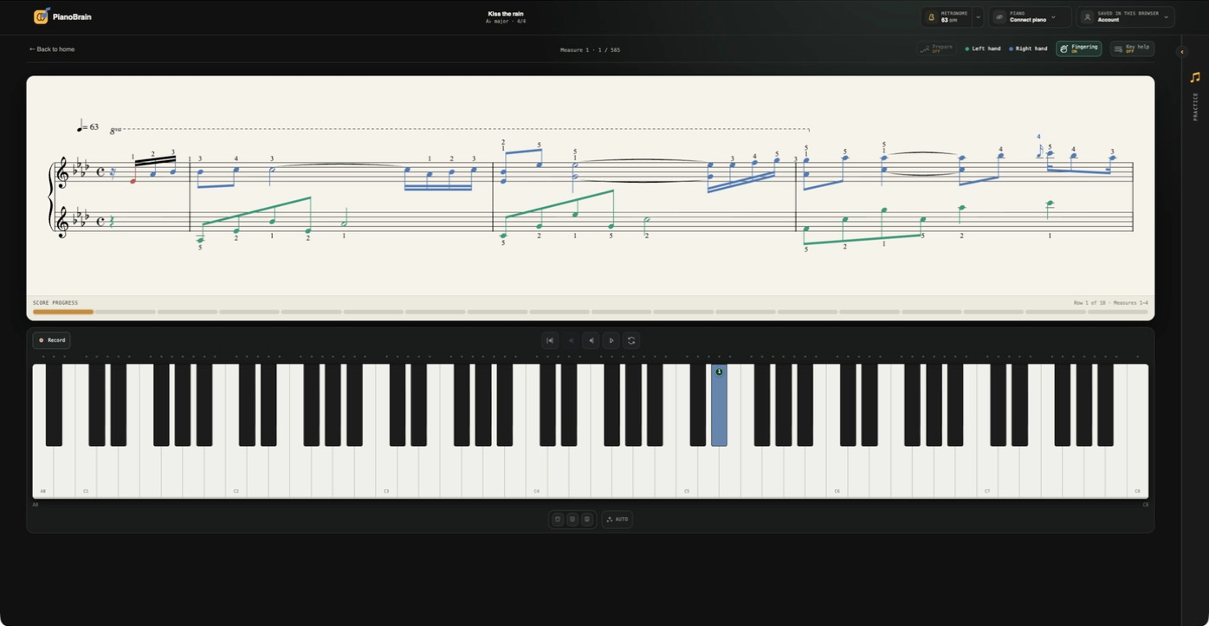Screen dimensions: 1209x626
Task: Click the last score progress segment
Action: (x=1118, y=312)
